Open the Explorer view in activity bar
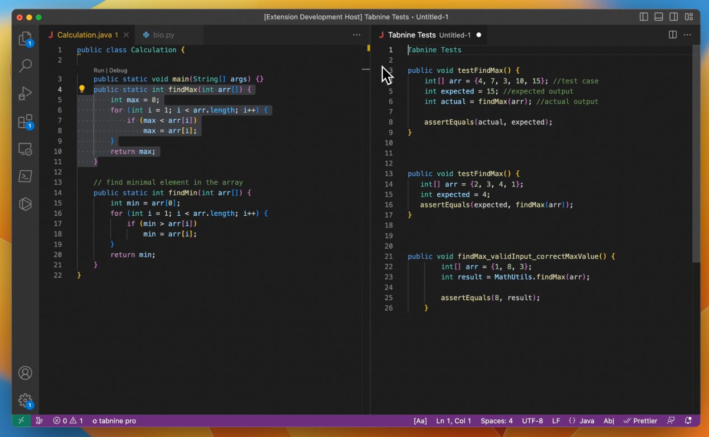The height and width of the screenshot is (437, 709). (25, 39)
